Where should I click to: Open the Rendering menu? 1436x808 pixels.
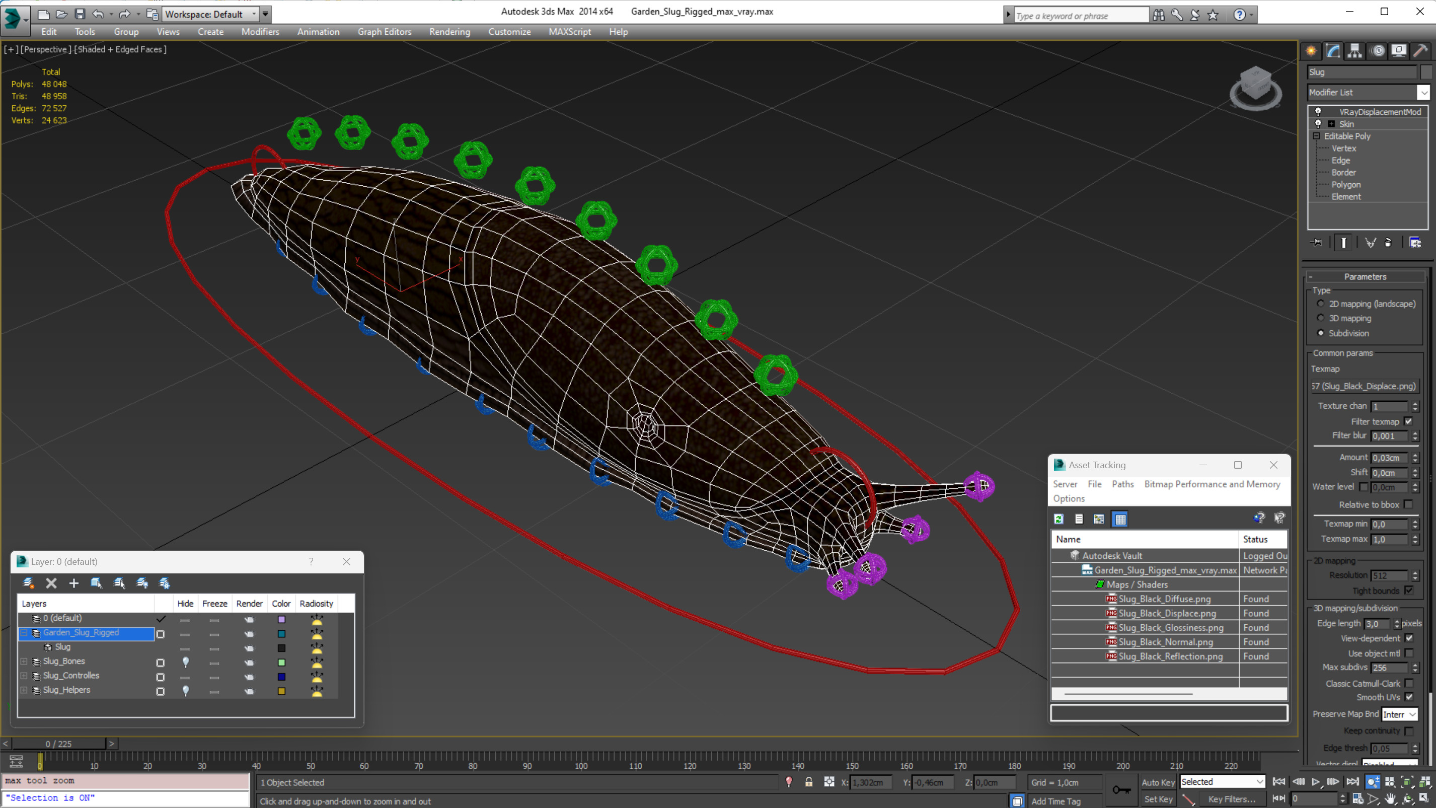point(448,32)
